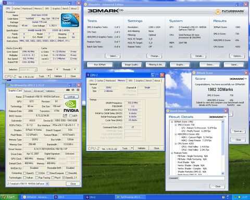Screen dimensions: 250x200
Task: Toggle the UEFI checkbox in GPU-Z
Action: pos(71,116)
